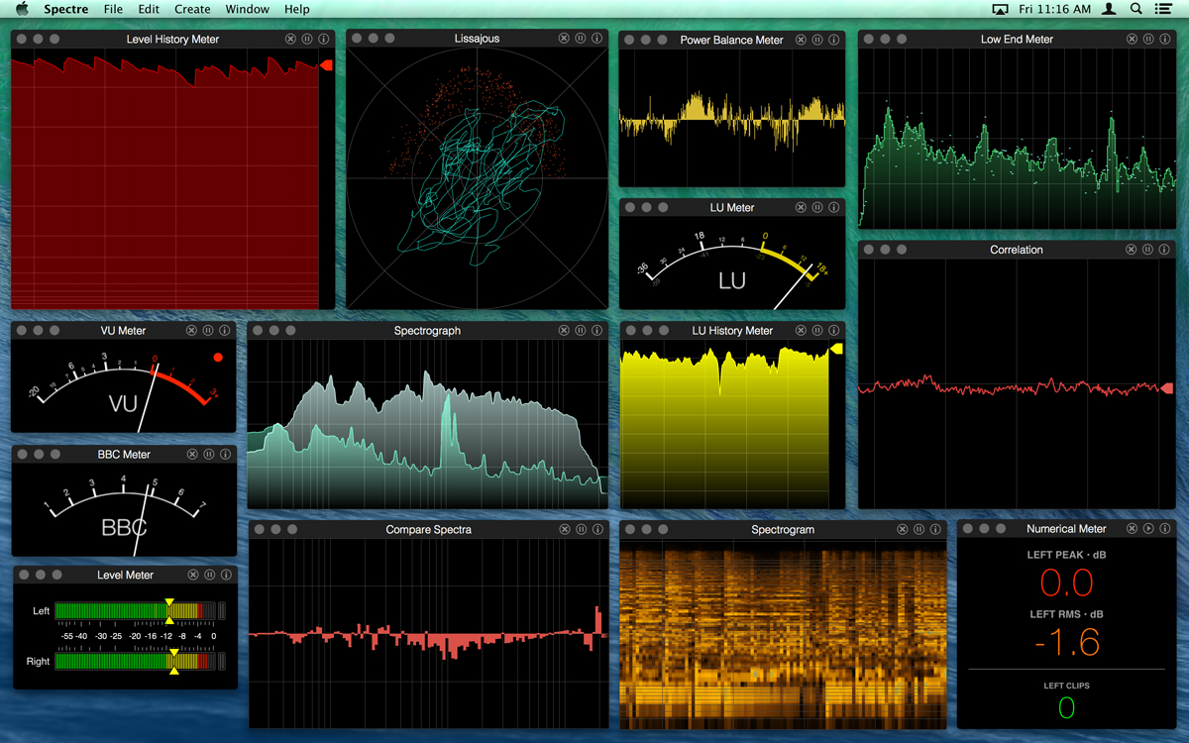Open info for the LU History Meter
Screen dimensions: 1189x743
point(832,330)
